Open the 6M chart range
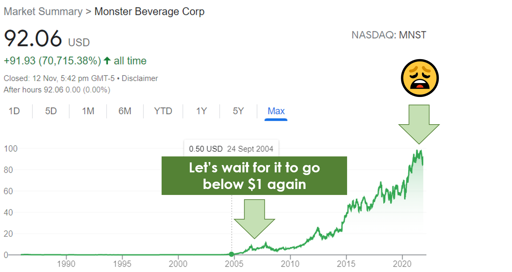512x272 pixels. [125, 111]
